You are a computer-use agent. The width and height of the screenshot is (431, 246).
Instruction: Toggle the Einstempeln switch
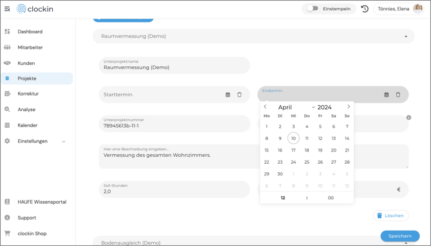(313, 8)
